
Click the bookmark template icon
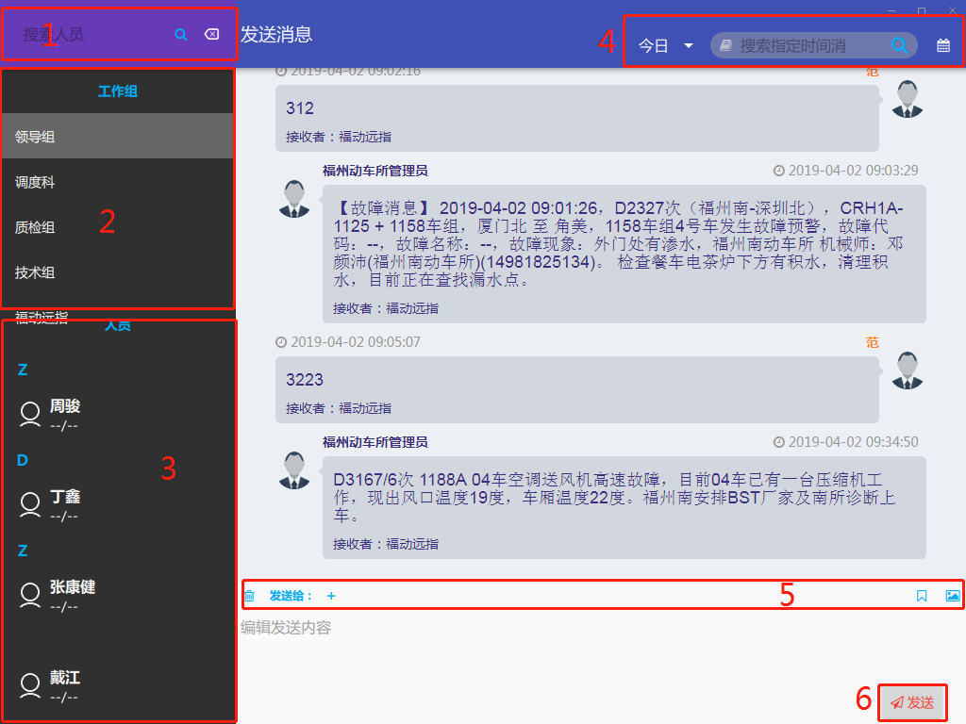coord(922,596)
